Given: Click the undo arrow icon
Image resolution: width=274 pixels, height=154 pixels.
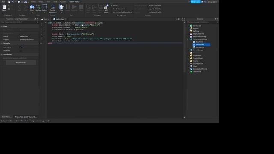Looking at the screenshot, I should tap(12, 2).
